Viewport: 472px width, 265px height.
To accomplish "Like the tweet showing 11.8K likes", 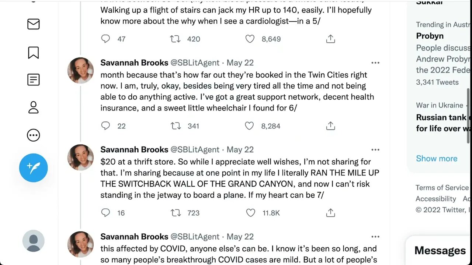I will 250,213.
